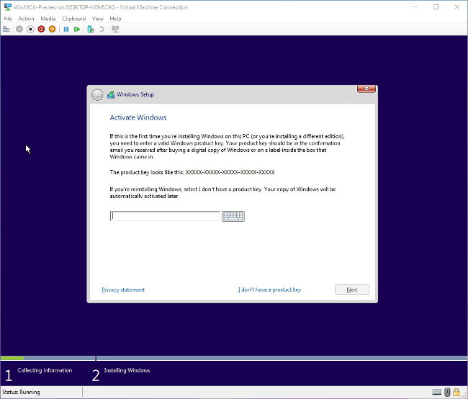Click the "Installing Windows" step label
468x399 pixels.
[127, 370]
